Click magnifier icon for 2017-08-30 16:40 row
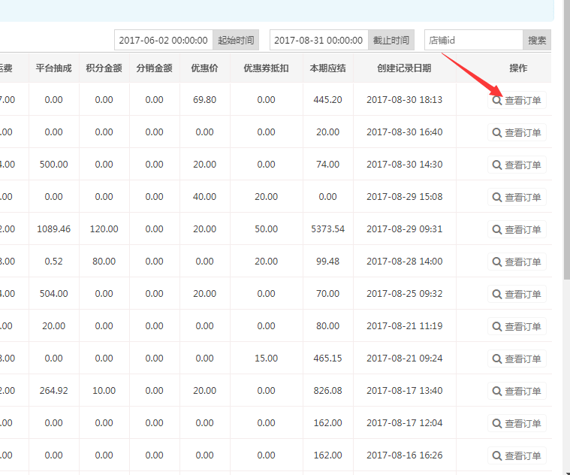The height and width of the screenshot is (475, 570). (x=496, y=132)
